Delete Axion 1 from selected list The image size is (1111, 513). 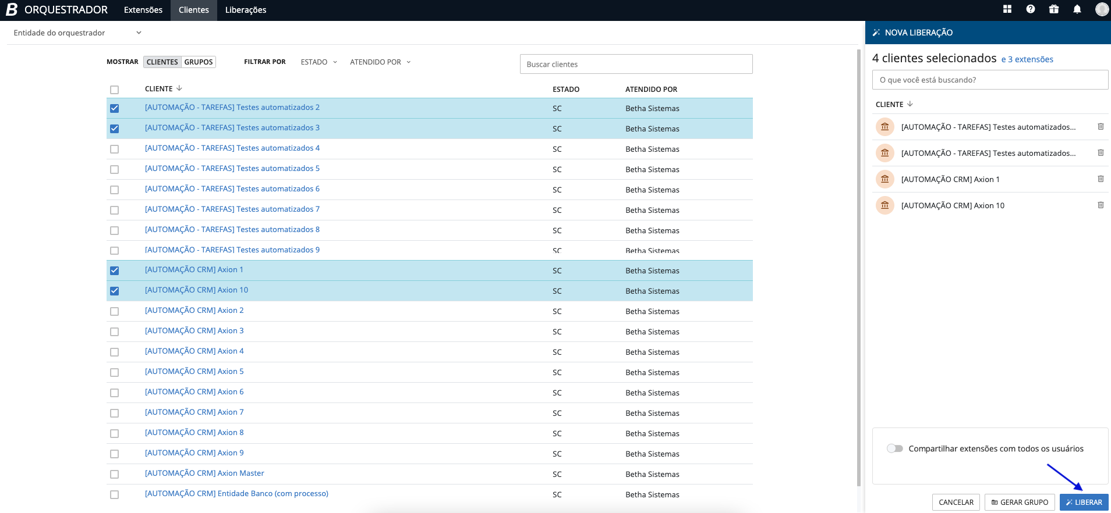(1101, 179)
